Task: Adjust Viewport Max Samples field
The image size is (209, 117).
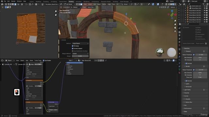Action: click(200, 58)
